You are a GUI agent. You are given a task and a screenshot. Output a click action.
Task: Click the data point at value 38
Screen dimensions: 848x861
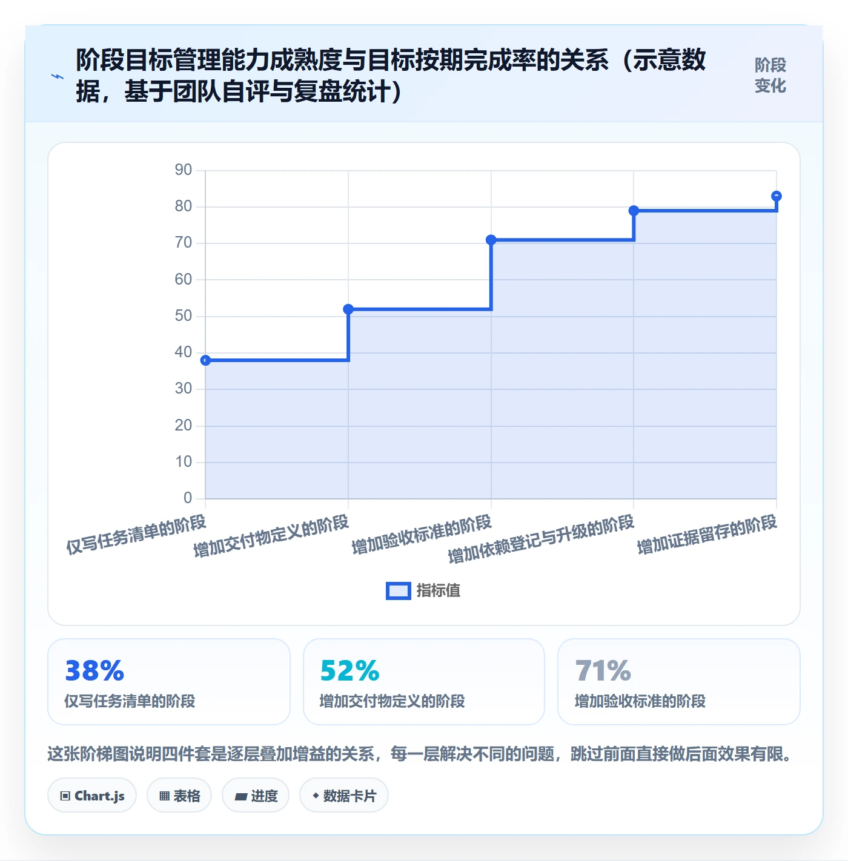(206, 360)
